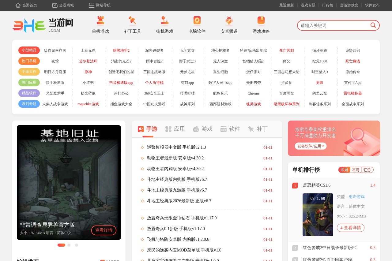Select 本周 ranking period
This screenshot has width=392, height=261.
344,170
